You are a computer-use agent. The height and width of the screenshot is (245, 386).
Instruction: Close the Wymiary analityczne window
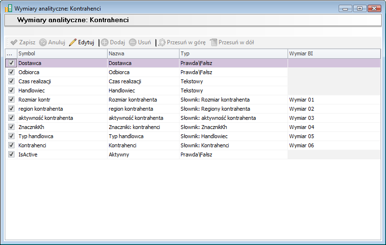(x=374, y=8)
